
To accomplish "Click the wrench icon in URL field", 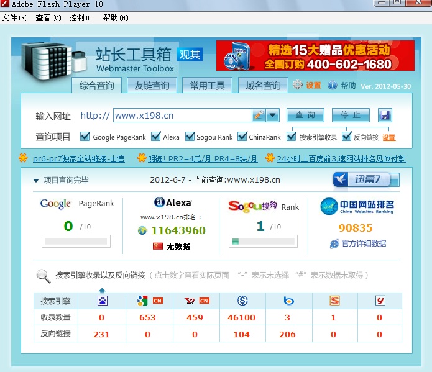I will click(x=259, y=115).
